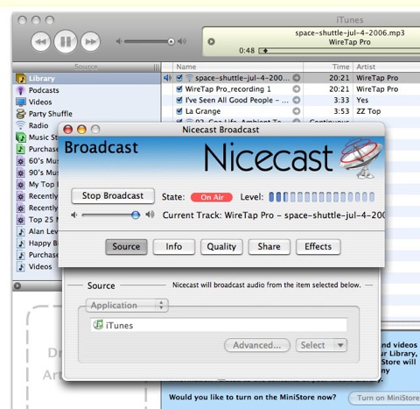
Task: Open Radio in the source list
Action: [38, 125]
